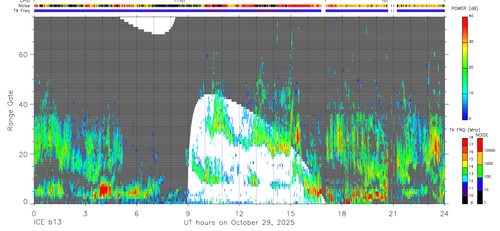Click the amber NOISE segment between 1000 and 10000
The image size is (500, 231).
tap(480, 158)
